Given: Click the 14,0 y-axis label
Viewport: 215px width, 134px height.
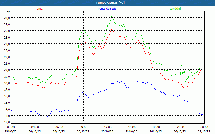Looking at the screenshot, I should pos(7,109).
